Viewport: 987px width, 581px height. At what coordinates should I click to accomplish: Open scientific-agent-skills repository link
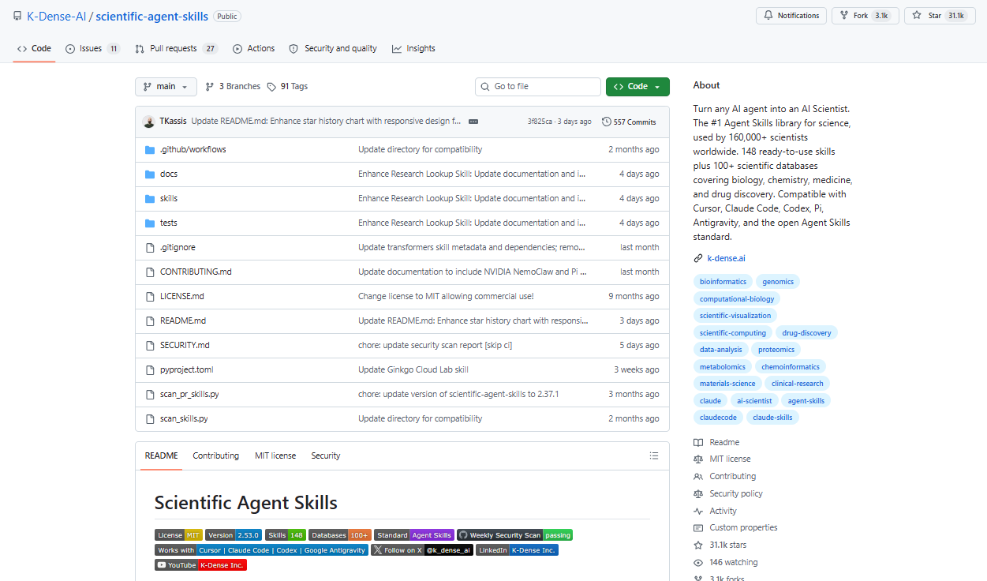click(152, 16)
